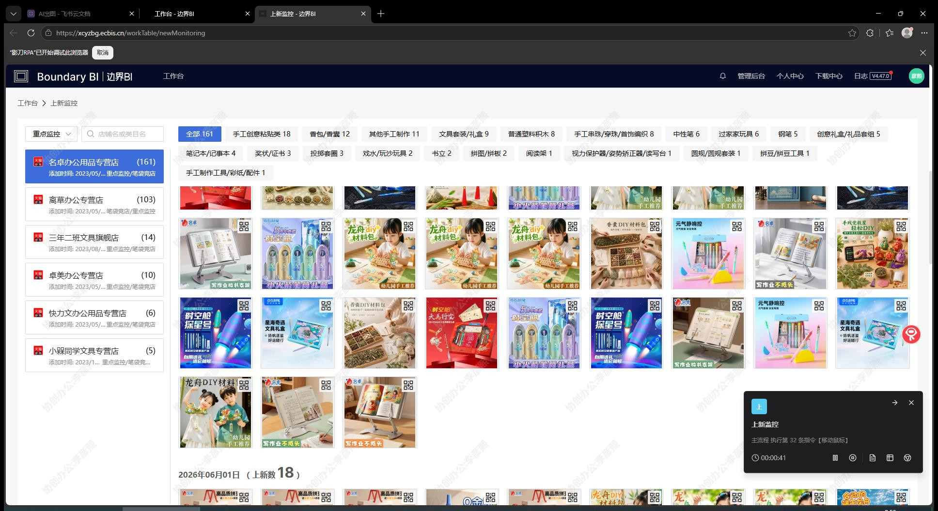
Task: Click the Tmall icon beside 离草办公专营店
Action: click(38, 199)
